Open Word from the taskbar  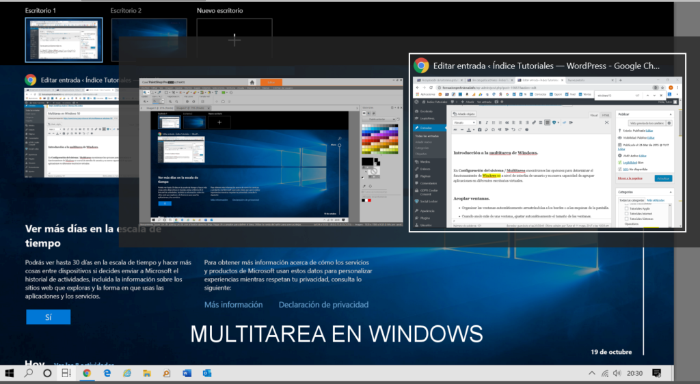187,373
